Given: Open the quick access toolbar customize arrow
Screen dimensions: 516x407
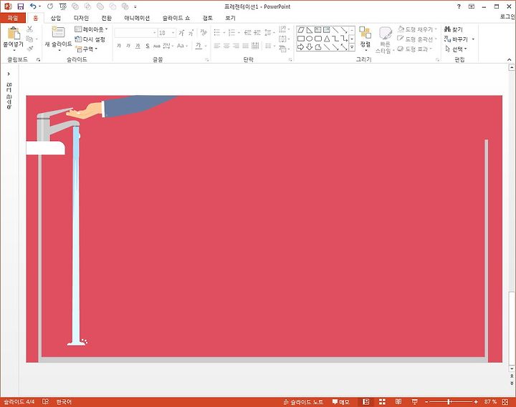Looking at the screenshot, I should point(135,6).
